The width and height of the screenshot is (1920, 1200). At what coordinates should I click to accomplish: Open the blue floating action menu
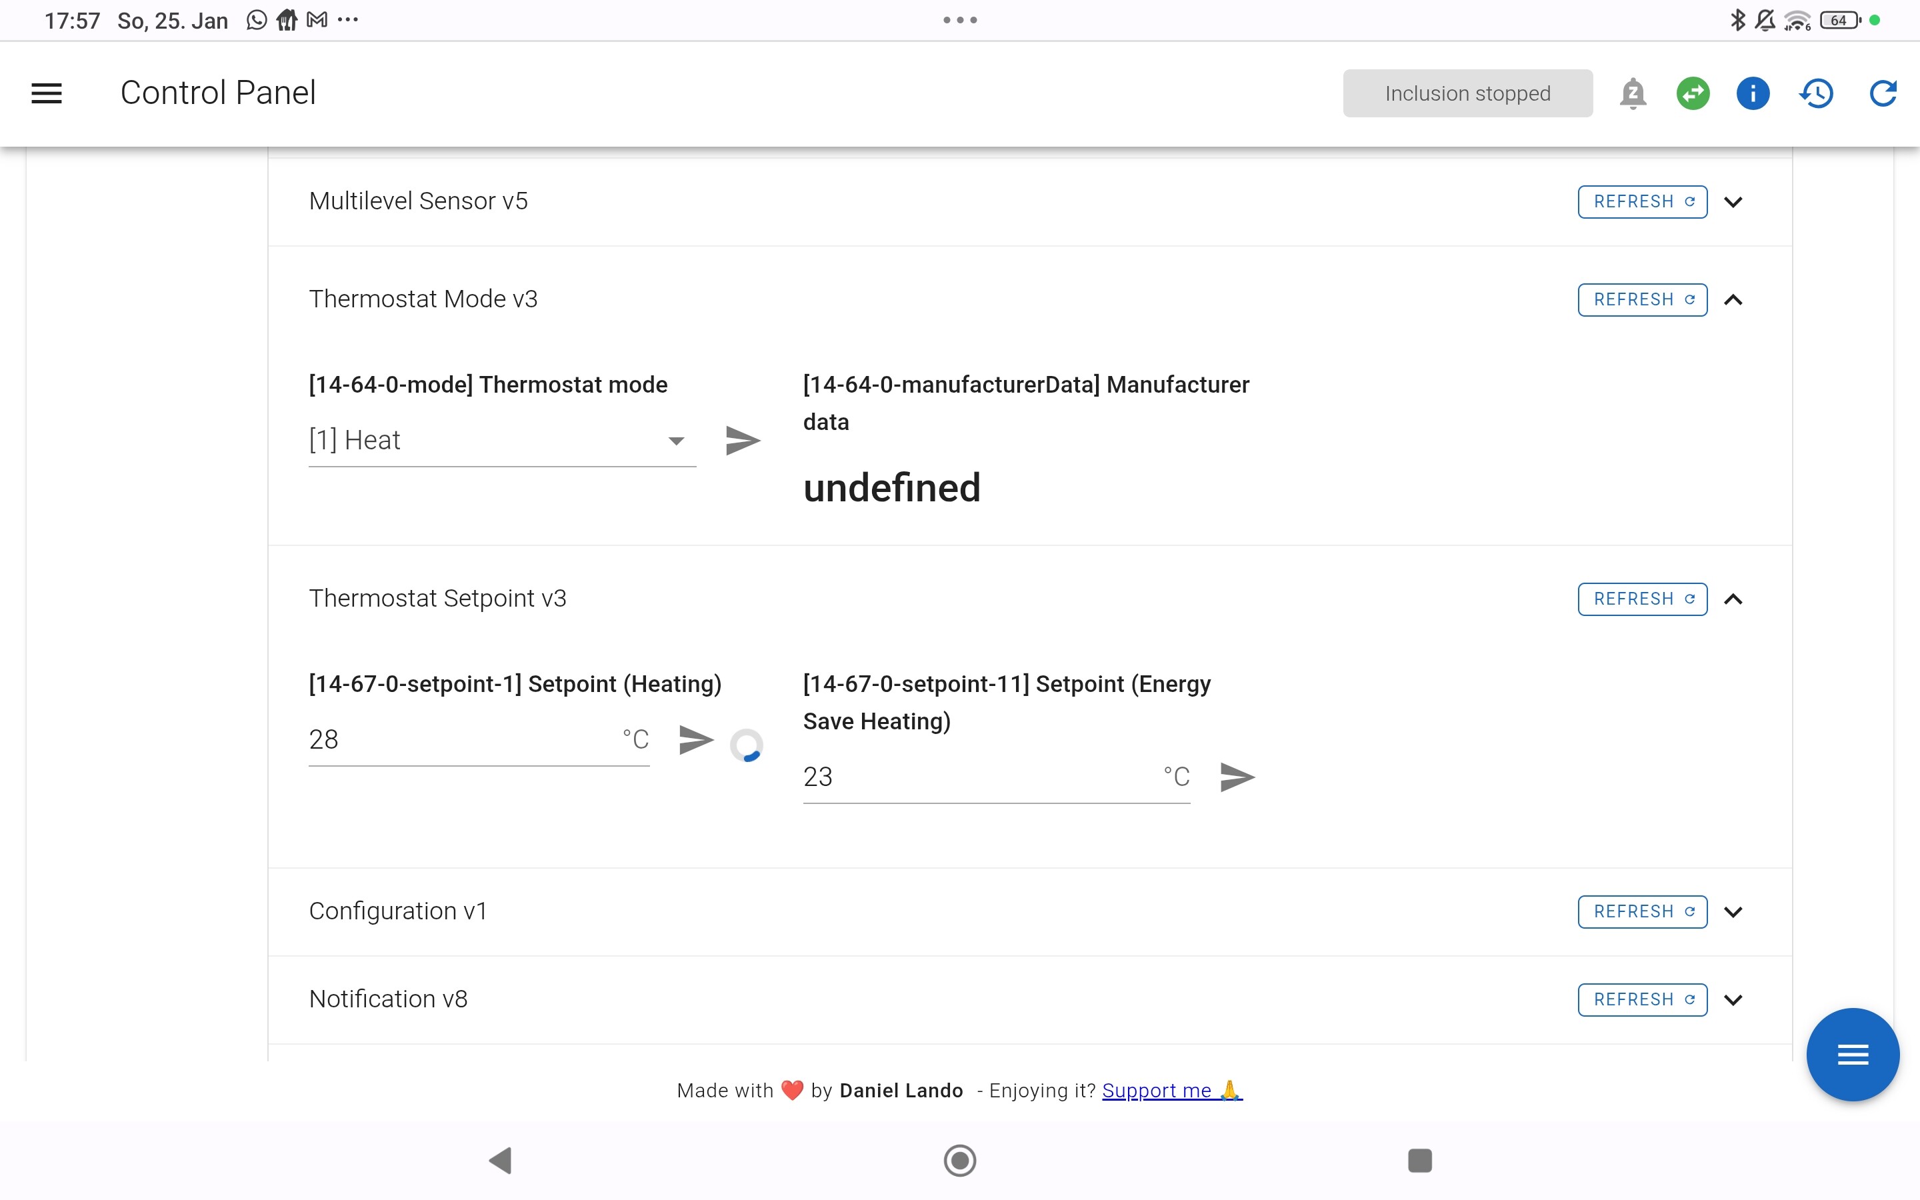point(1853,1055)
